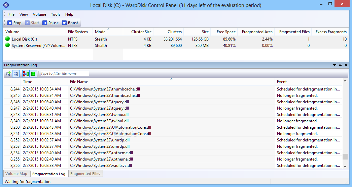Click the 350 MB size value

click(x=202, y=45)
